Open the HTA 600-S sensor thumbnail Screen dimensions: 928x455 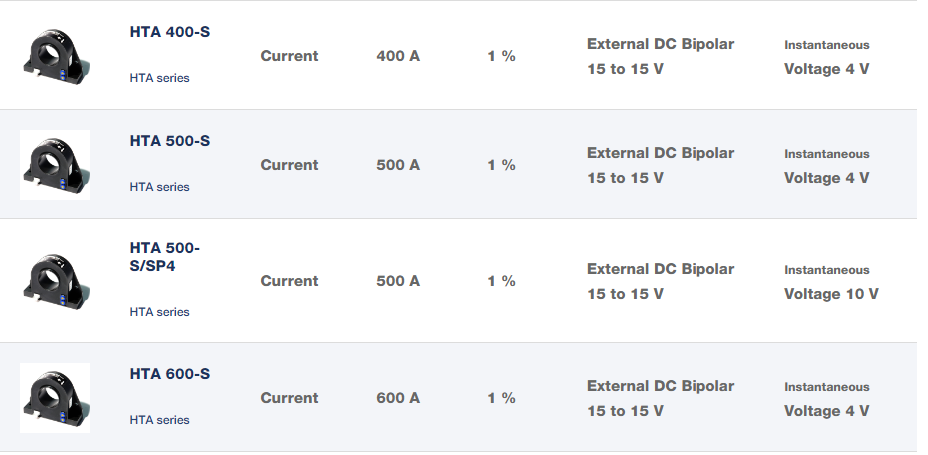point(54,398)
